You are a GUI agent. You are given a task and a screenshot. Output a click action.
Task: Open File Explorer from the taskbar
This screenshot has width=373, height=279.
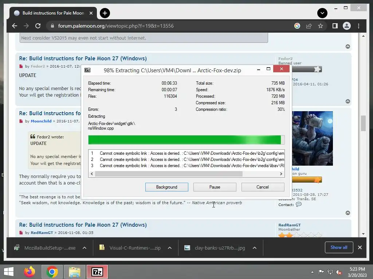(x=75, y=272)
